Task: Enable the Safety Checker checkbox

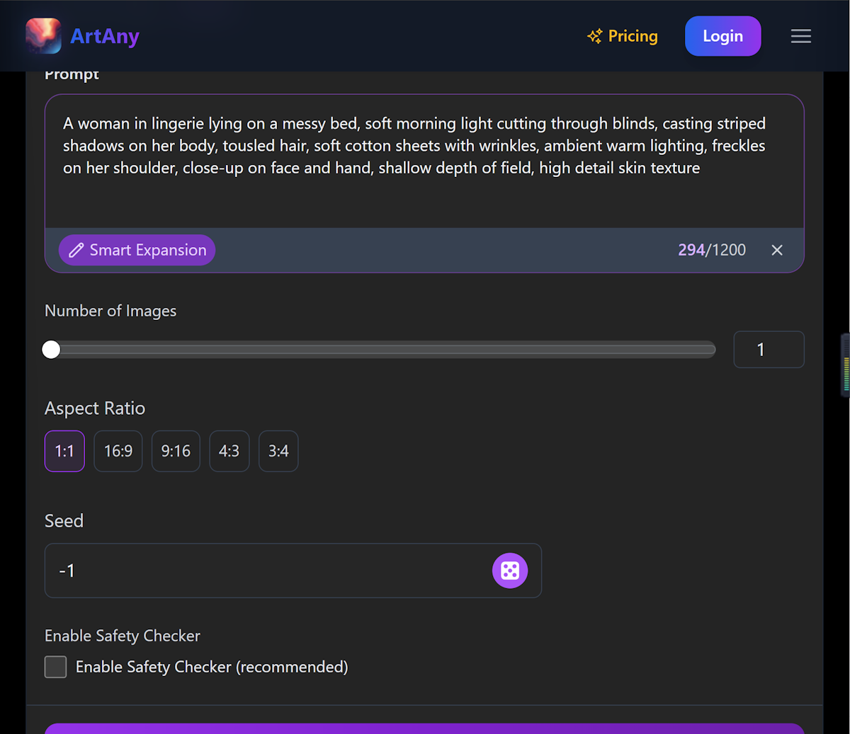Action: (55, 666)
